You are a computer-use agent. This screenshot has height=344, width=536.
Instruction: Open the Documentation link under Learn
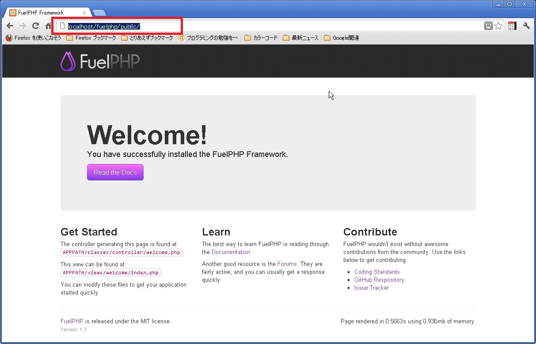[x=231, y=252]
